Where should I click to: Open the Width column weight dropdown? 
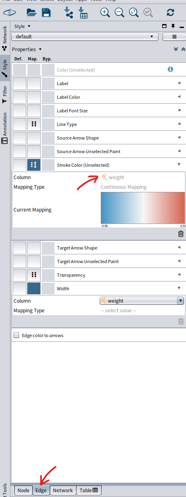coord(141,301)
